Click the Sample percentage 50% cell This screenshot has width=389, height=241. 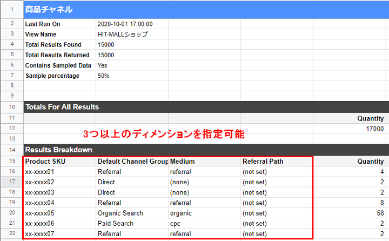click(x=103, y=76)
